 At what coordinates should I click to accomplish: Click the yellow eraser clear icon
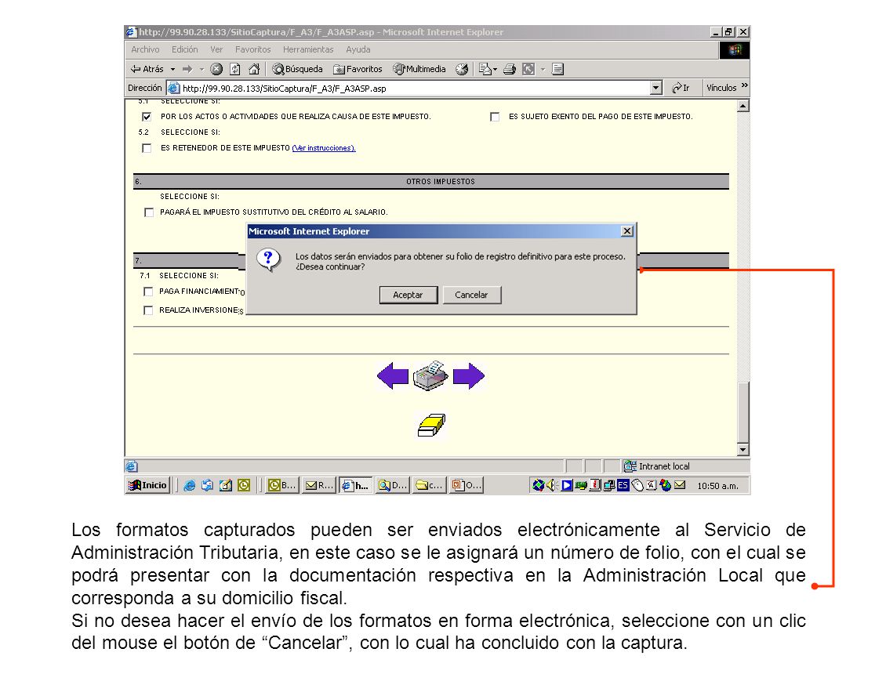(x=431, y=425)
